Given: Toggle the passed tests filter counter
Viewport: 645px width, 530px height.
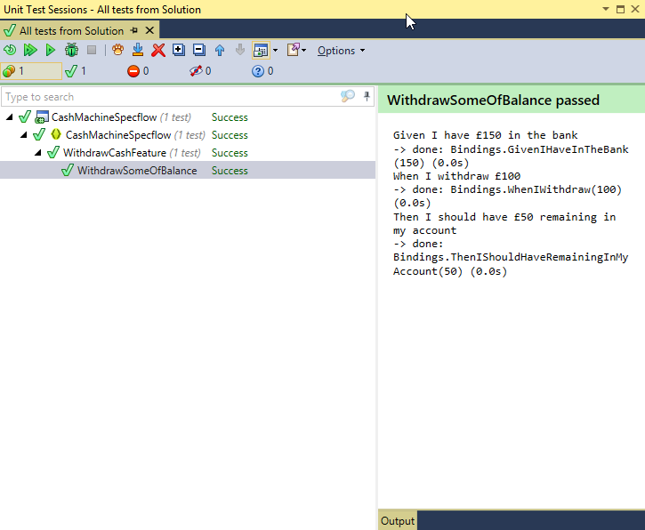Looking at the screenshot, I should click(76, 71).
